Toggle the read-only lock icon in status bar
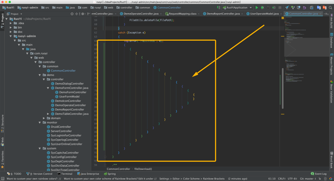 pos(320,179)
